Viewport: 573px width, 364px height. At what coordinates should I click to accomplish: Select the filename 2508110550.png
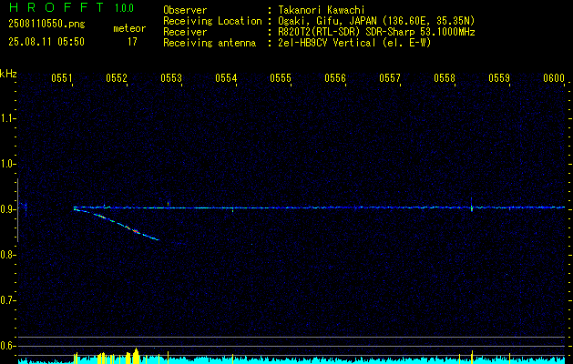46,25
